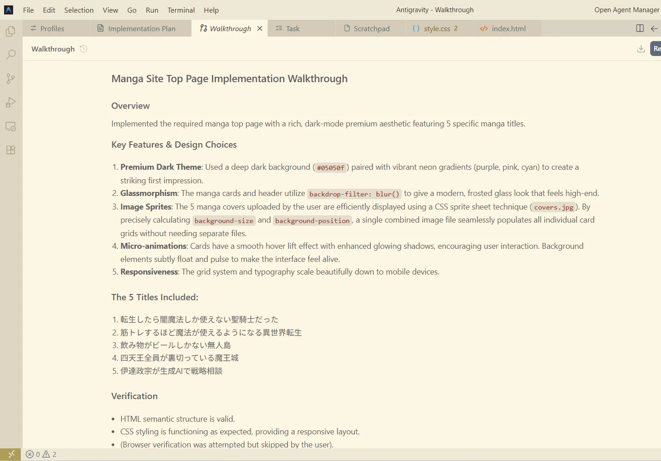Click the title "四天王全員が裏切っている魔王城"

pos(179,358)
